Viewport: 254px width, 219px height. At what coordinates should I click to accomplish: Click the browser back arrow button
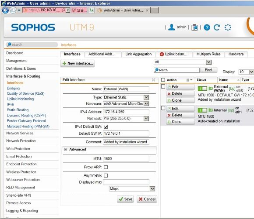5,10
